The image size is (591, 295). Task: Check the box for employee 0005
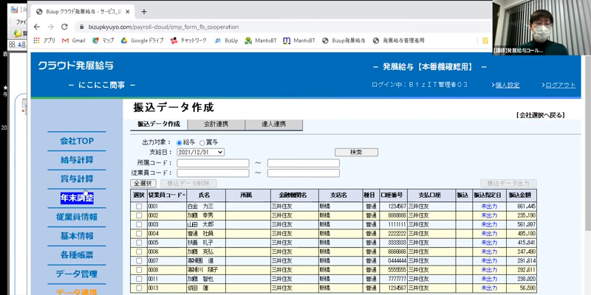click(139, 243)
